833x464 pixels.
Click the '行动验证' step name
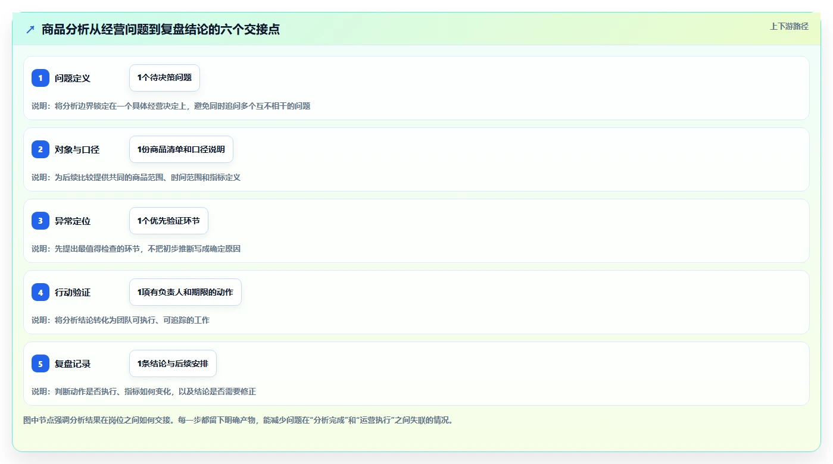pyautogui.click(x=73, y=292)
